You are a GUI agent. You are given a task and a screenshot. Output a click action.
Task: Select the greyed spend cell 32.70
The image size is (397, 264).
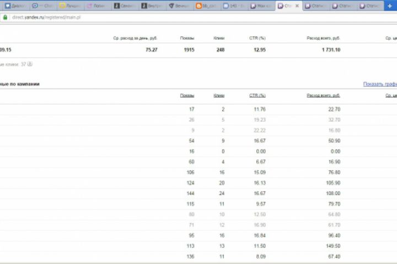334,120
